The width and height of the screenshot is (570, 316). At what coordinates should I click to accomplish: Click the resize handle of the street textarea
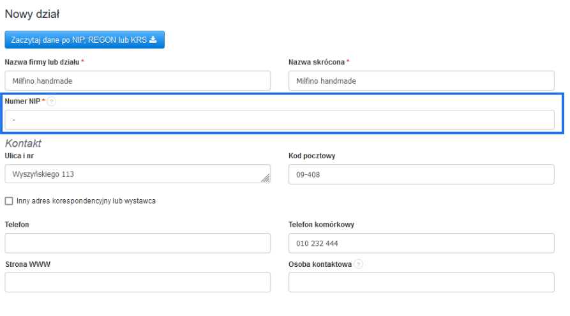pos(266,179)
